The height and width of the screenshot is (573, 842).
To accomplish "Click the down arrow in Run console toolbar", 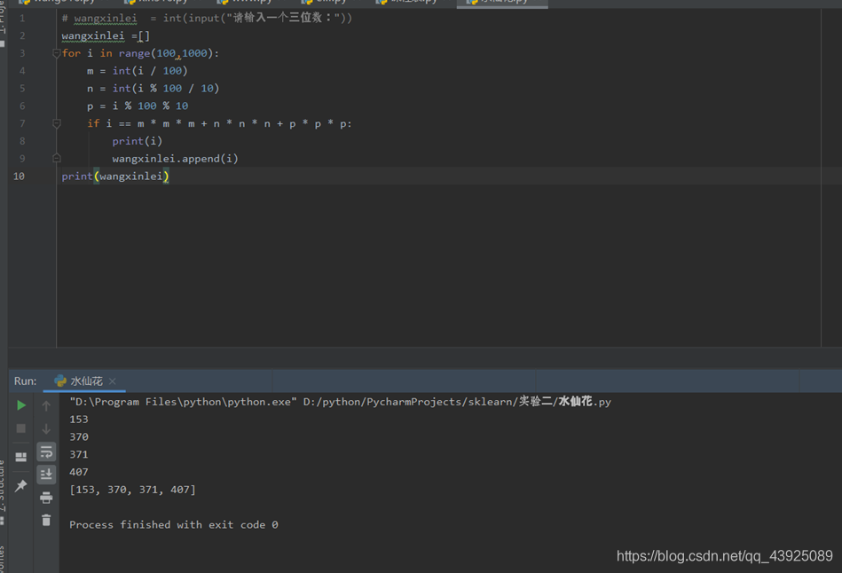I will pyautogui.click(x=46, y=428).
